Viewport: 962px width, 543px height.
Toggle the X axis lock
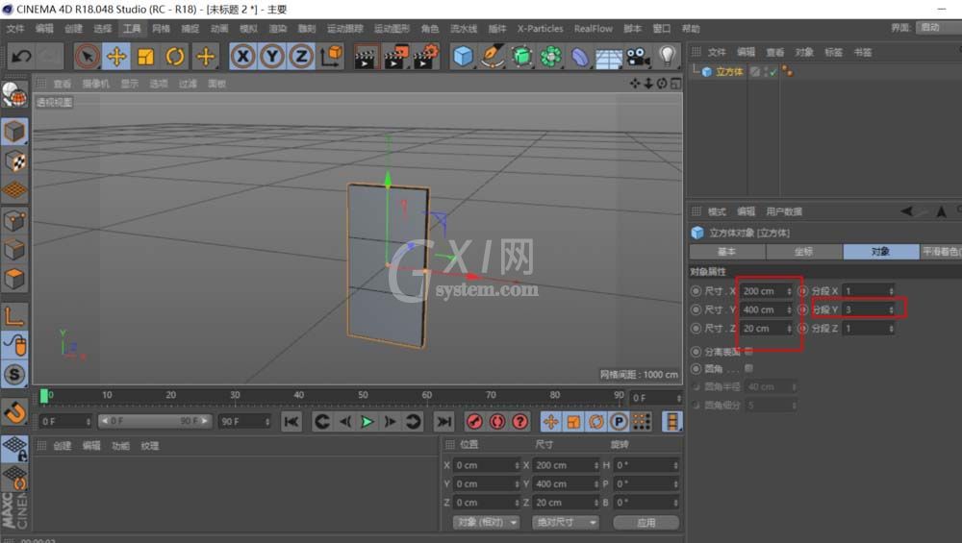tap(243, 57)
